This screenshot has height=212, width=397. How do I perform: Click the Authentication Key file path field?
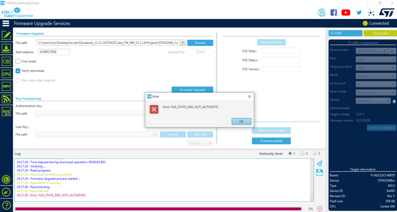[x=91, y=113]
